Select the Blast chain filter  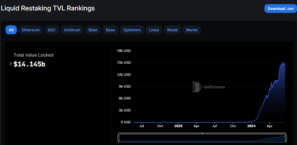93,30
